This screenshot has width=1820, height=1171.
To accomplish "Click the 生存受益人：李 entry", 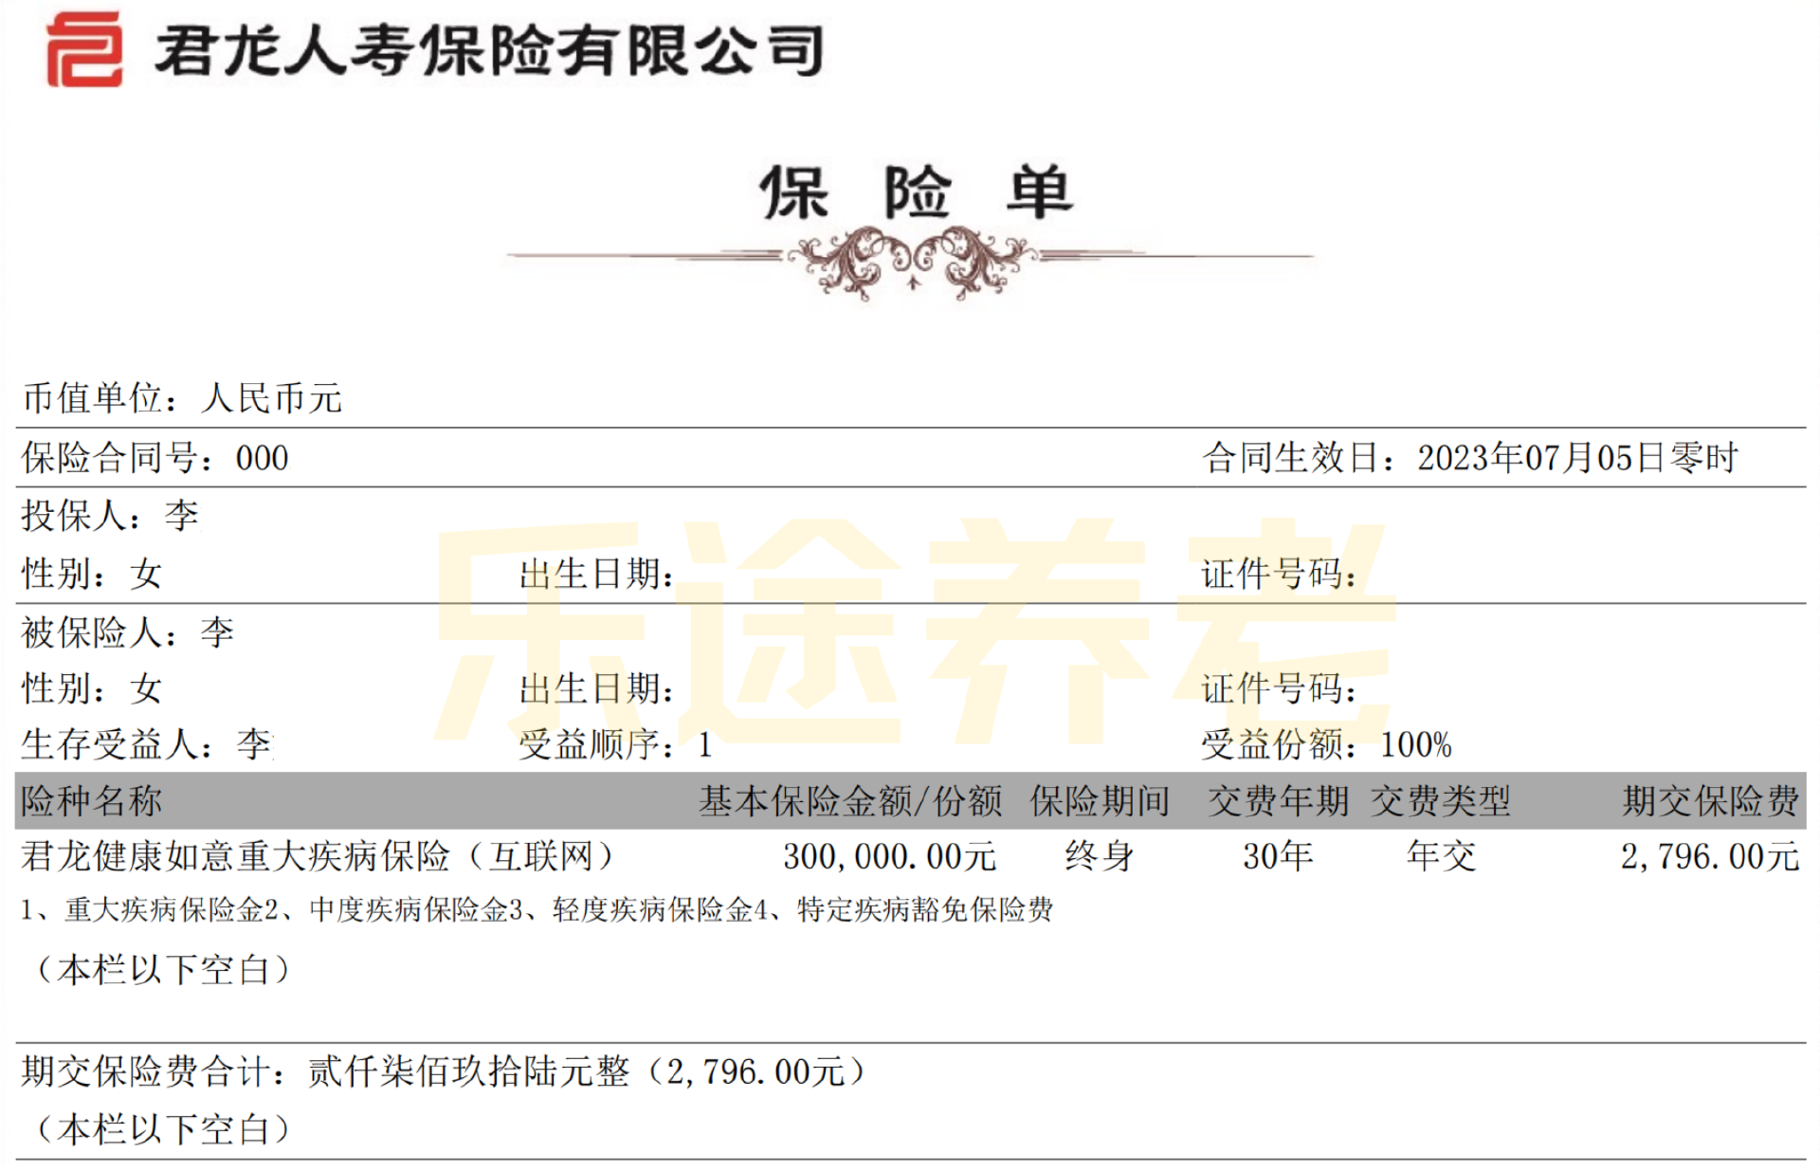I will click(148, 744).
